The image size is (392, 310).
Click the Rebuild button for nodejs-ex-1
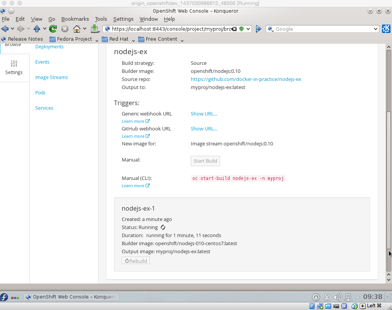click(x=136, y=261)
